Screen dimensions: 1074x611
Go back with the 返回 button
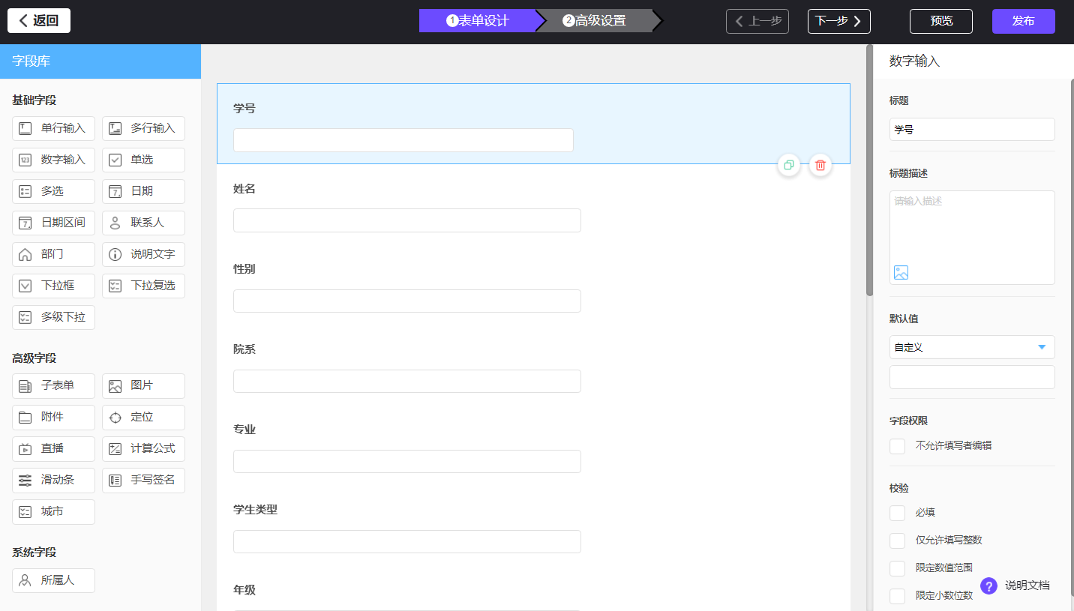(x=39, y=21)
